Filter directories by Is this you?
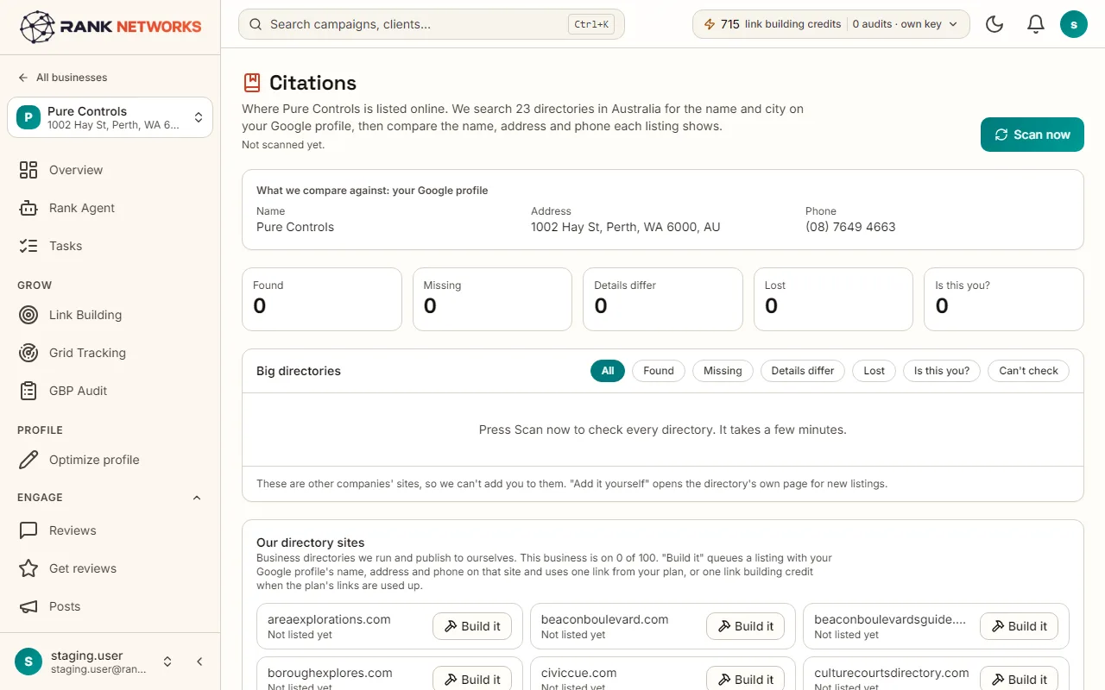Image resolution: width=1105 pixels, height=690 pixels. 942,371
